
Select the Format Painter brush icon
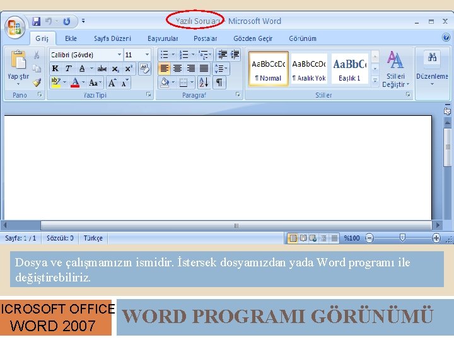point(37,82)
